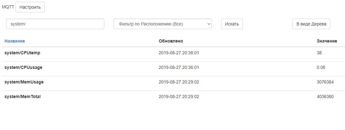Open the Фильтр по Расположению dropdown
The height and width of the screenshot is (130, 345).
coord(162,24)
